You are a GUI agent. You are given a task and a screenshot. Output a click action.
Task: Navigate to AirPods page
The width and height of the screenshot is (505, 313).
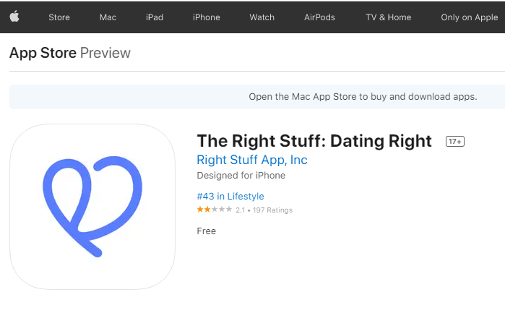(x=319, y=17)
